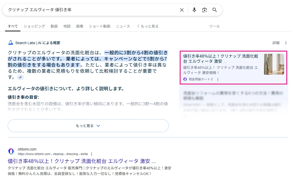This screenshot has height=177, width=291.
Task: Open the 地図 tab
Action: (67, 26)
